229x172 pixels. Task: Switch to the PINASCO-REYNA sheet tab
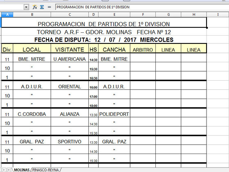(x=45, y=170)
